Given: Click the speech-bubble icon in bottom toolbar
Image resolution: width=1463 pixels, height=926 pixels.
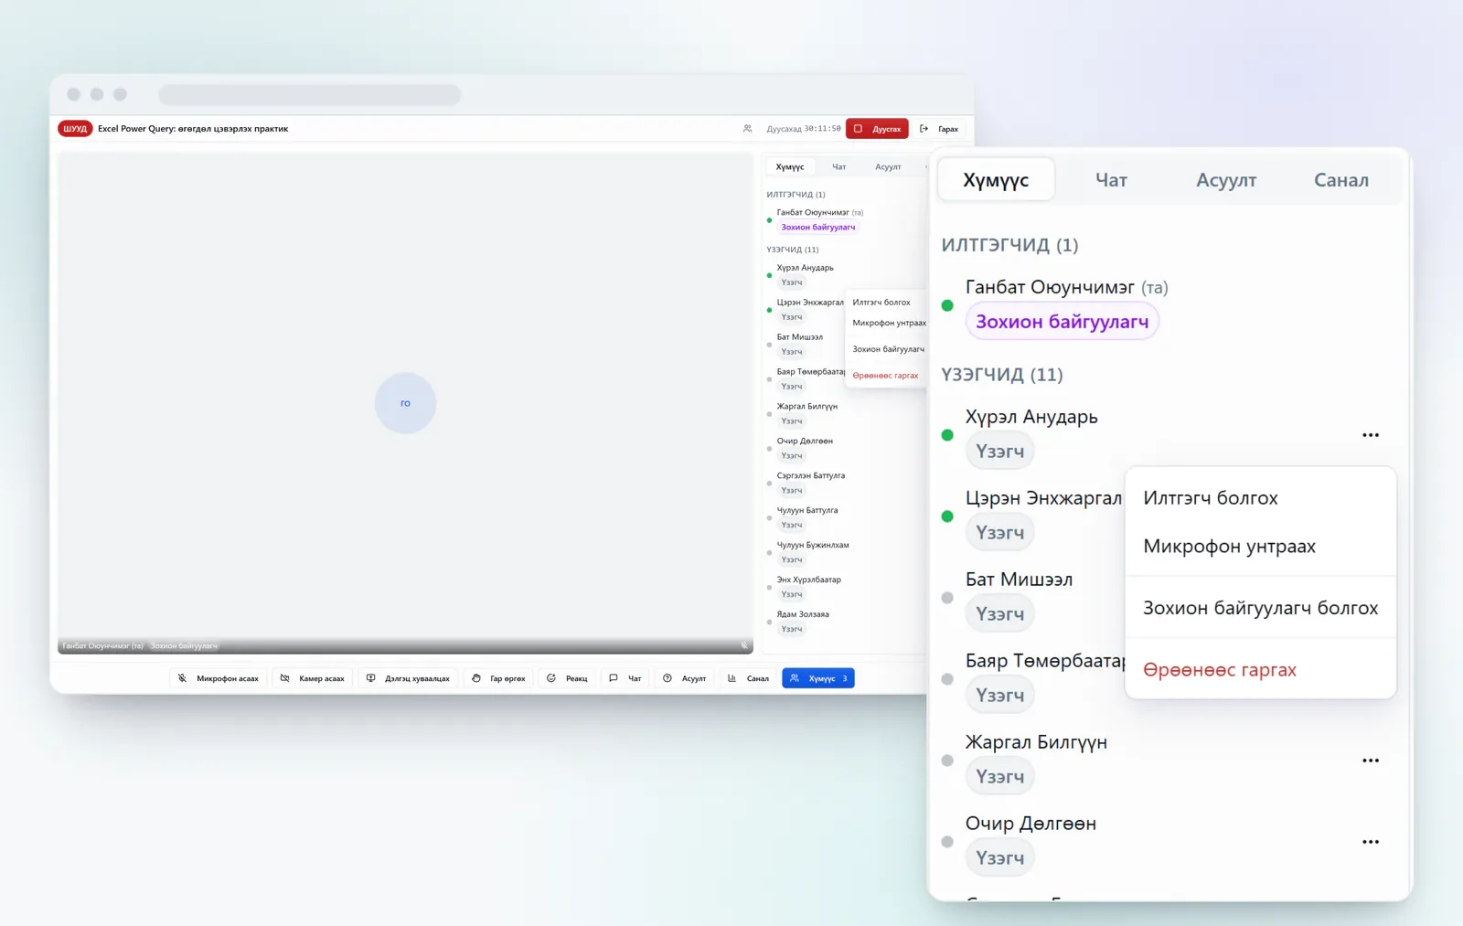Looking at the screenshot, I should [x=614, y=678].
